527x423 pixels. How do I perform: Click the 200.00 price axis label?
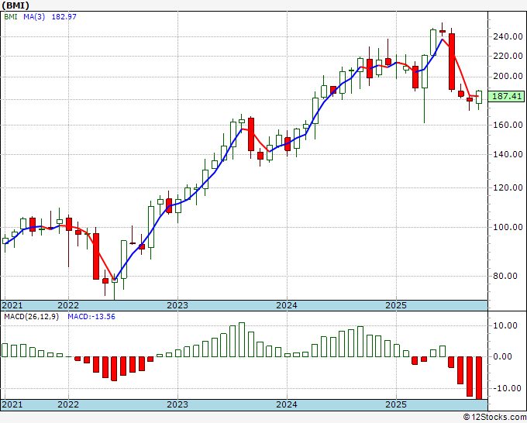[508, 76]
